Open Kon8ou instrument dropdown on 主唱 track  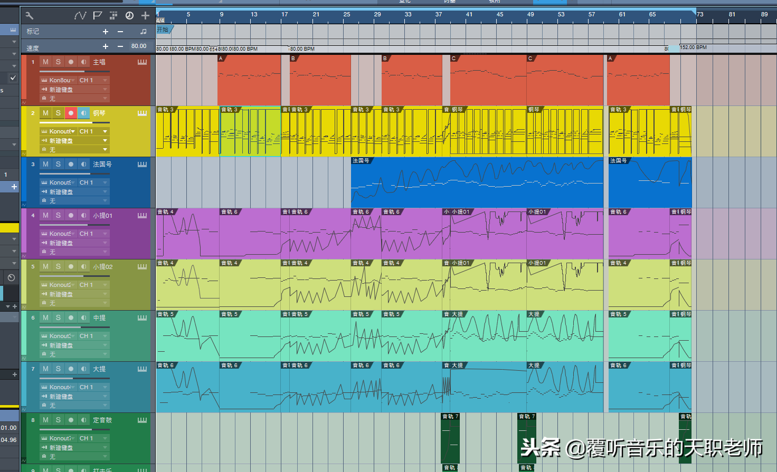tap(58, 80)
